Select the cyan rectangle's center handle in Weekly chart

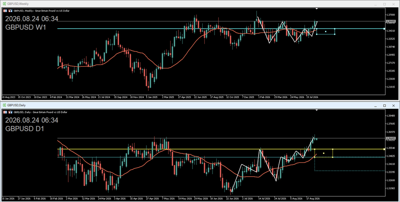click(325, 32)
